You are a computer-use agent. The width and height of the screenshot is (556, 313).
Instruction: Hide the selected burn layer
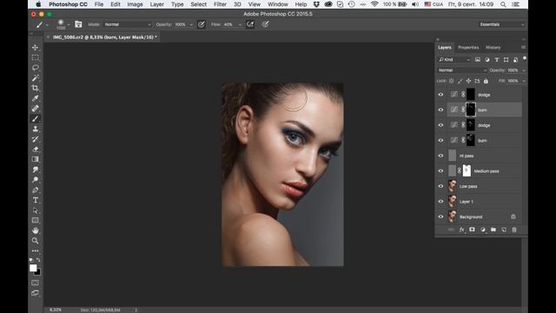coord(440,110)
